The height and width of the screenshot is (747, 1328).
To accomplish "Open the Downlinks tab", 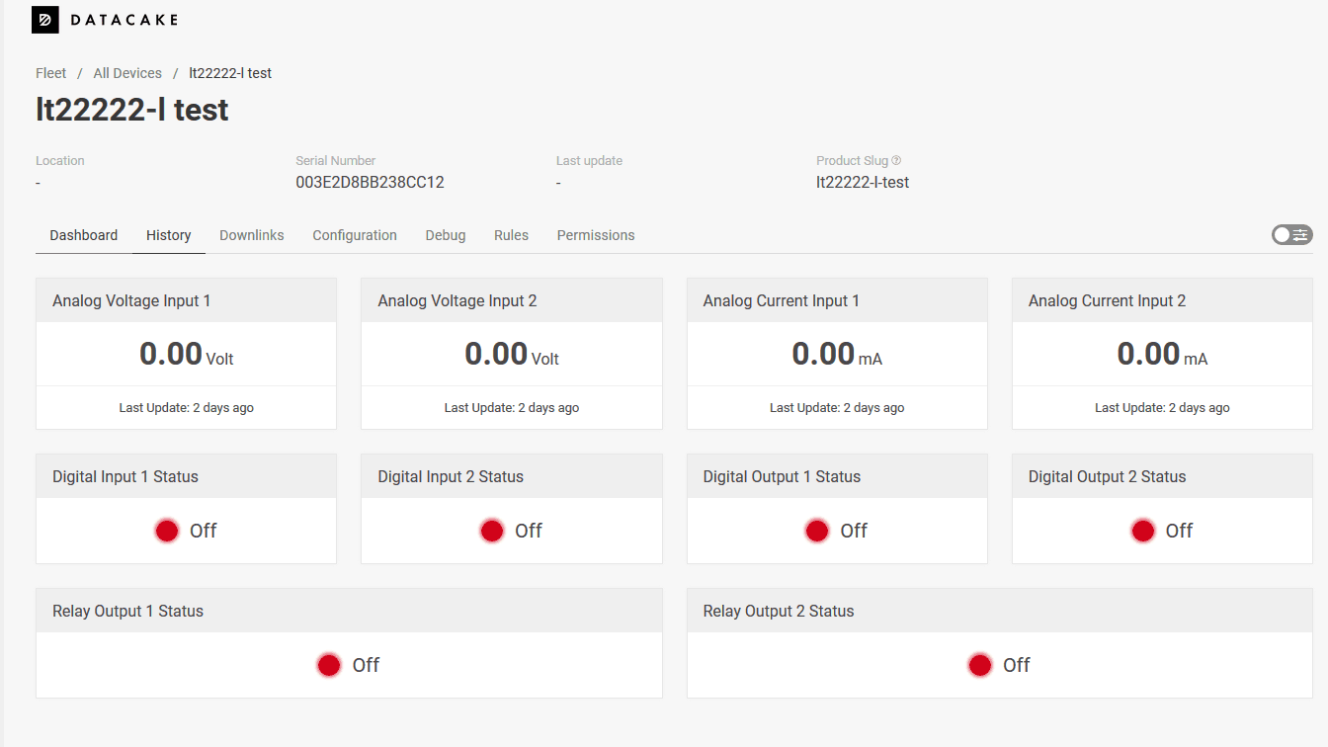I will [252, 235].
